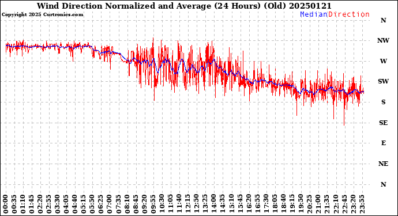Click the 05:15 time axis label
This screenshot has height=216, width=398.
84,204
